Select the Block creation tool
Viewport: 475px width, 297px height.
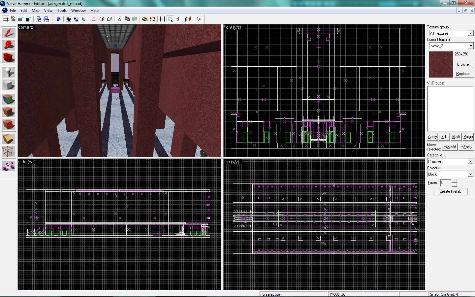tap(9, 85)
